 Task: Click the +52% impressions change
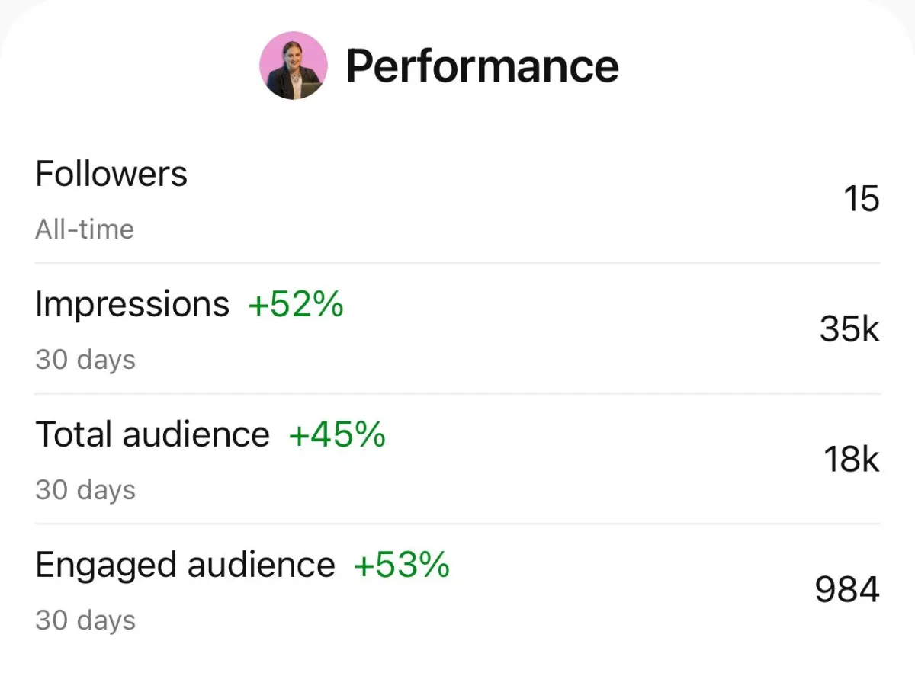click(296, 304)
